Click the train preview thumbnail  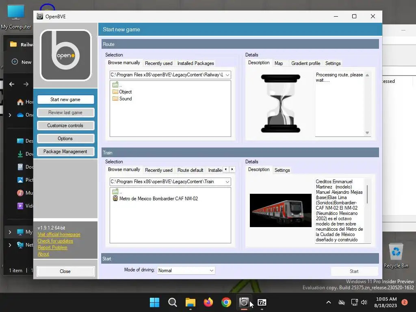click(x=280, y=210)
